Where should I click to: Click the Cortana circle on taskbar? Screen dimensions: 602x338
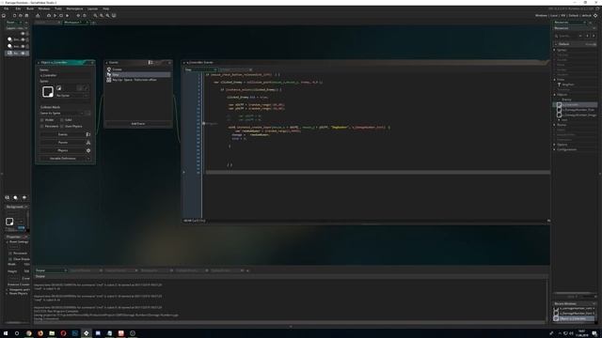coord(17,333)
